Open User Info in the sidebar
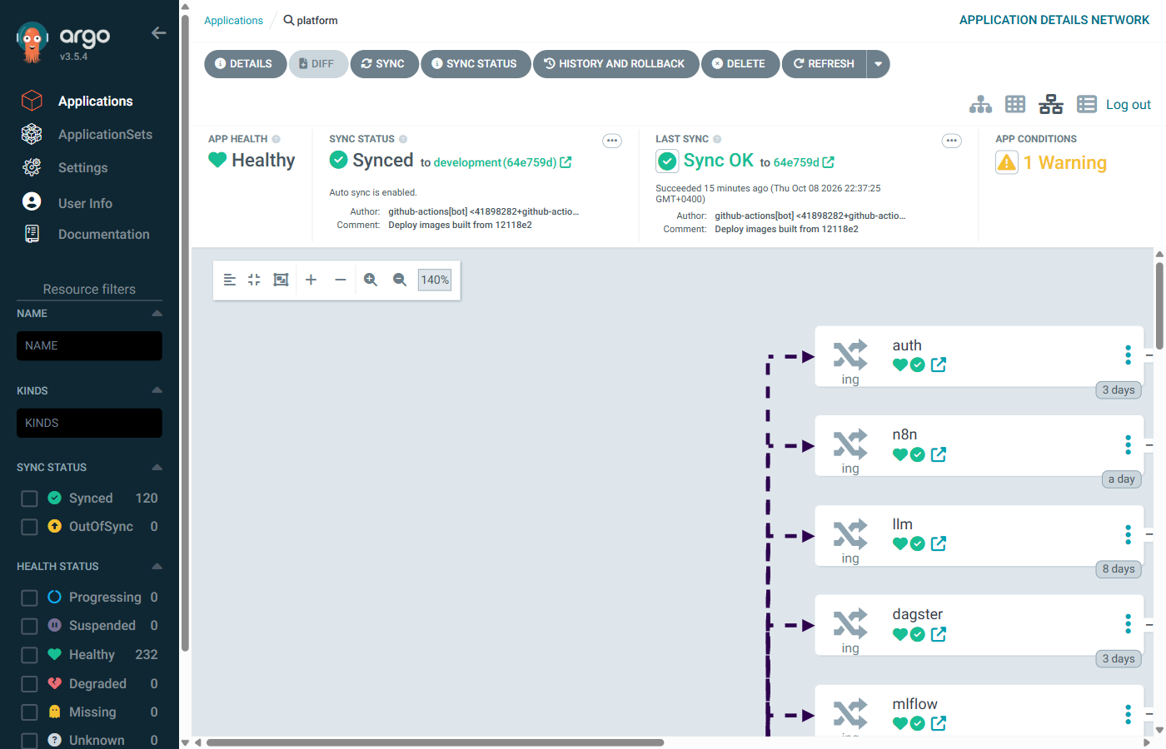The height and width of the screenshot is (749, 1166). (85, 203)
